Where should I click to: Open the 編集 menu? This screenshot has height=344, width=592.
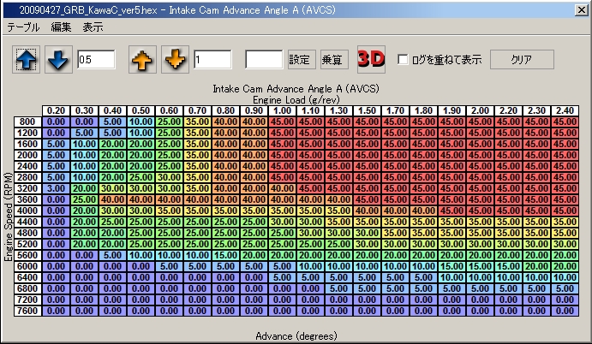pos(61,27)
